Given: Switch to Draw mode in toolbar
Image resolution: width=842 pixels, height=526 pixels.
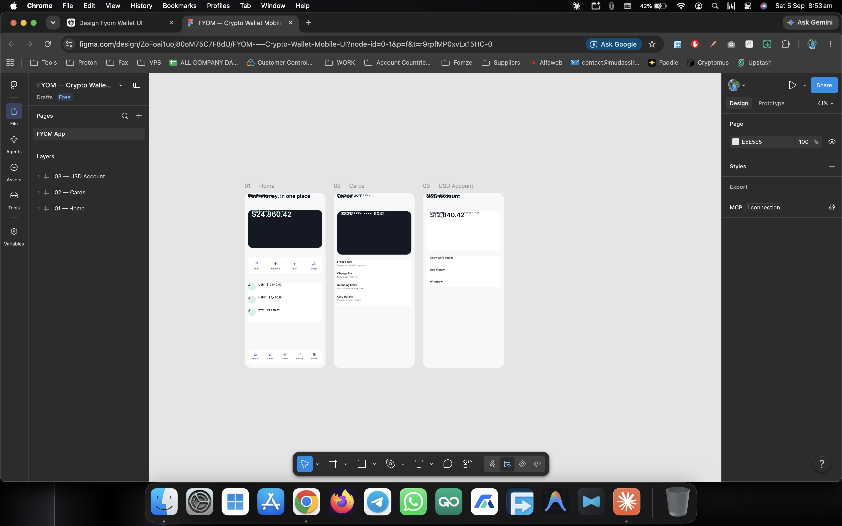Looking at the screenshot, I should (492, 464).
